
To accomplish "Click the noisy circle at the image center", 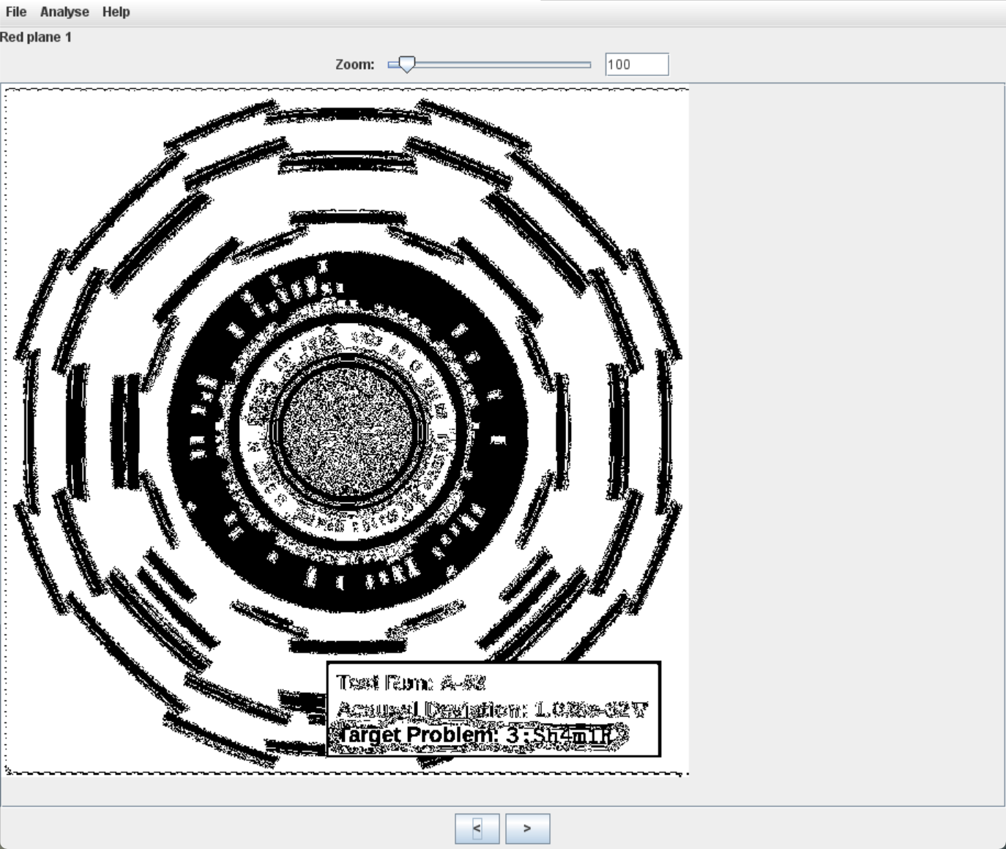I will 348,431.
